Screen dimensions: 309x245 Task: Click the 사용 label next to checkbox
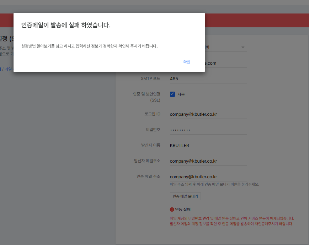181,94
